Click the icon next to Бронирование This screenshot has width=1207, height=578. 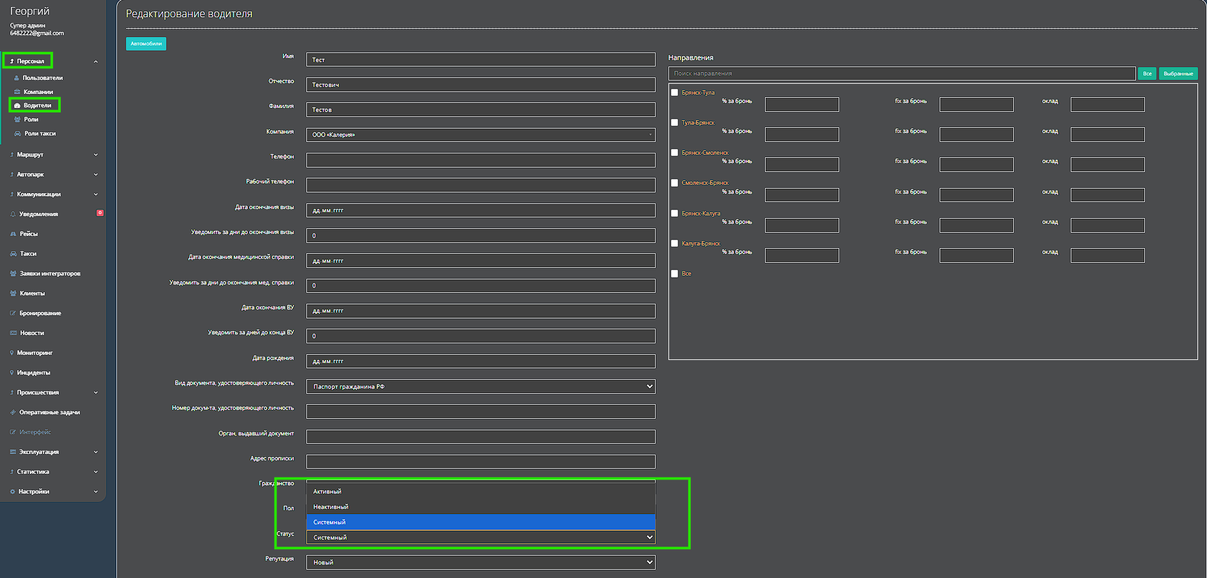click(x=13, y=313)
